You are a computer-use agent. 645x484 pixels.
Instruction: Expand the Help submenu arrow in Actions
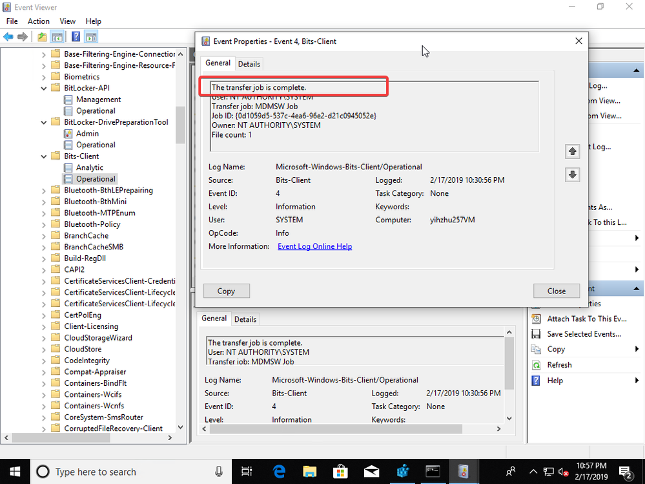(x=637, y=380)
